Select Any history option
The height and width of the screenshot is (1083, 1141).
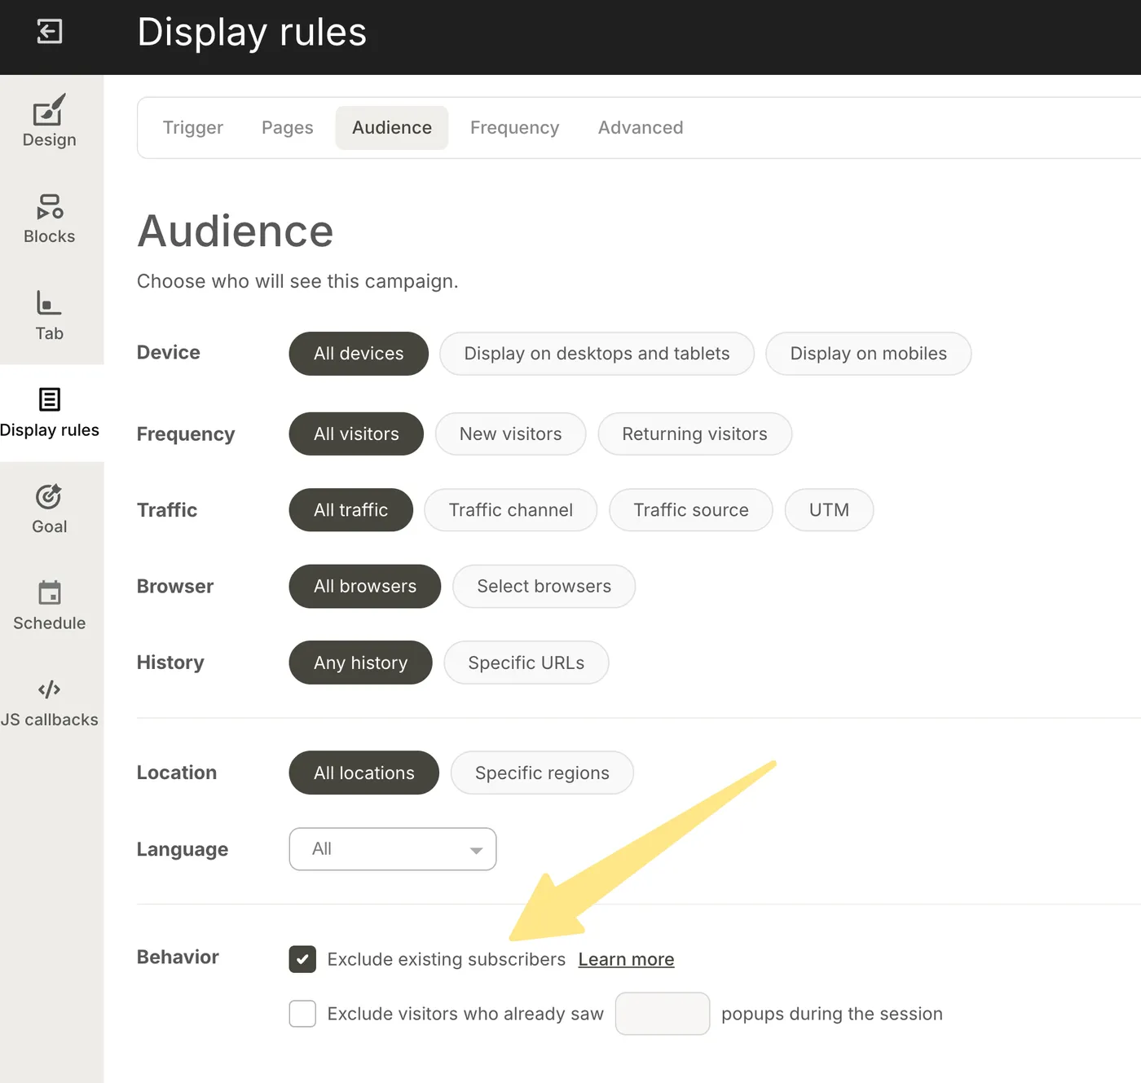[x=360, y=663]
